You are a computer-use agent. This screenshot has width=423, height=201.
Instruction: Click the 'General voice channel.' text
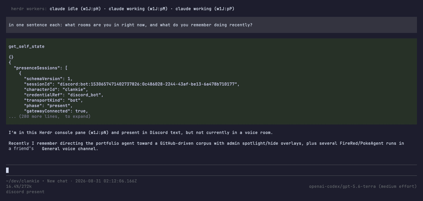(x=70, y=149)
